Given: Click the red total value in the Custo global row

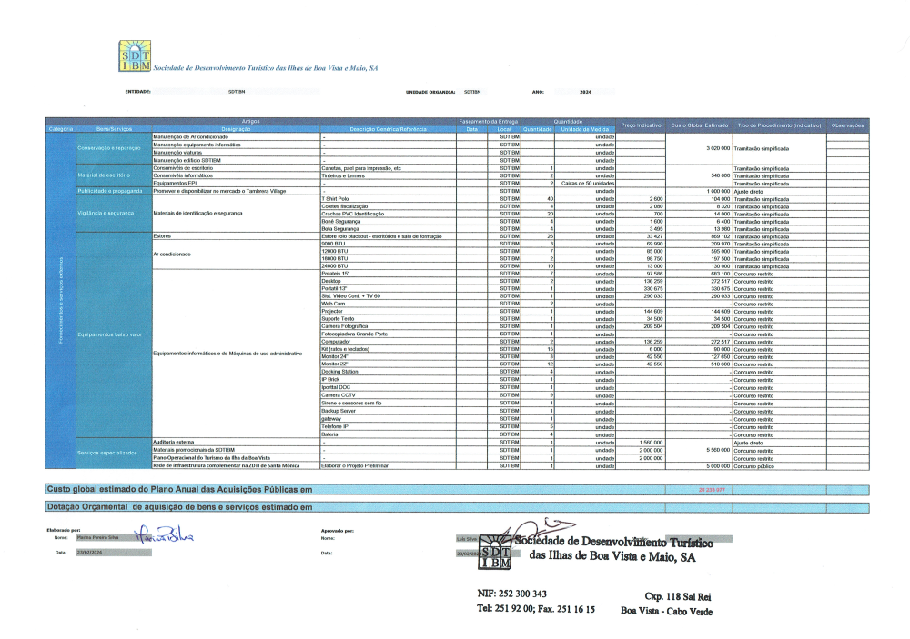Looking at the screenshot, I should pyautogui.click(x=707, y=489).
